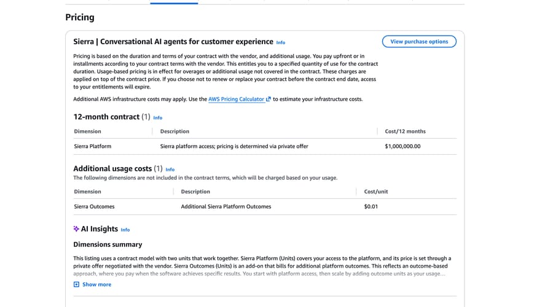Expand the Show more dimensions summary

[96, 284]
